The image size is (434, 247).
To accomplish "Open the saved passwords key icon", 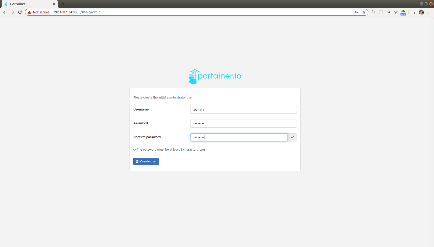I will tap(356, 12).
